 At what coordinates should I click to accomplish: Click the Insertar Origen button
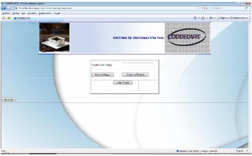coord(103,75)
